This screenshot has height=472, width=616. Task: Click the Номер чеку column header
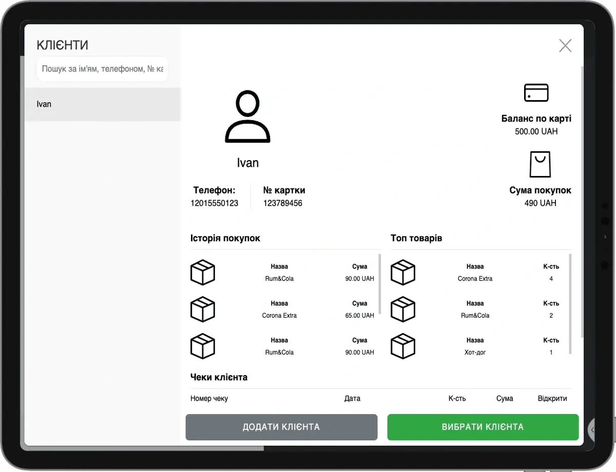point(209,399)
